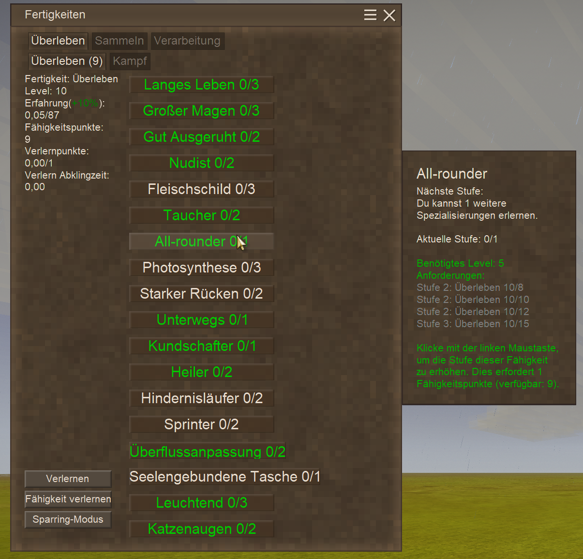Switch to the Sammeln tab

pyautogui.click(x=119, y=41)
